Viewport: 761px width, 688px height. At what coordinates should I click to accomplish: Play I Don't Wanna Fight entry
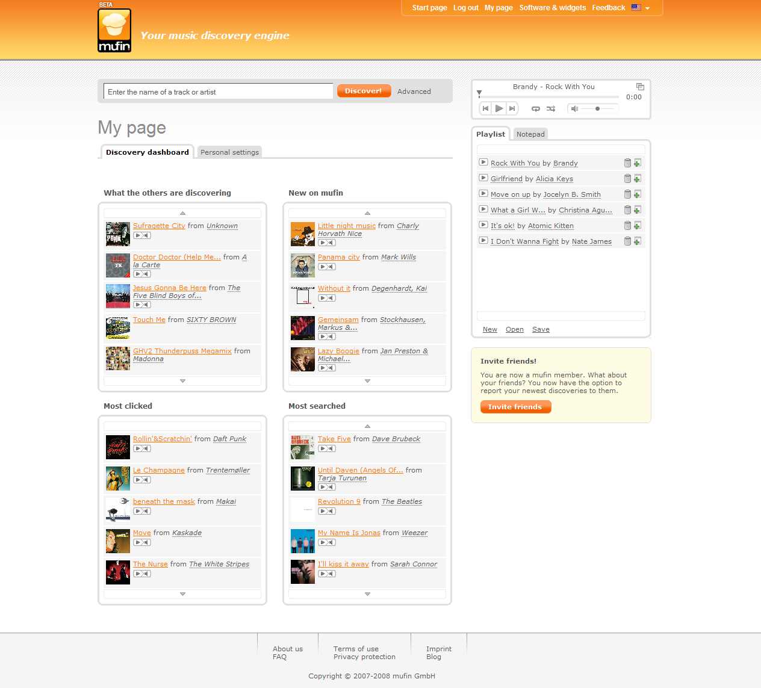pos(483,240)
